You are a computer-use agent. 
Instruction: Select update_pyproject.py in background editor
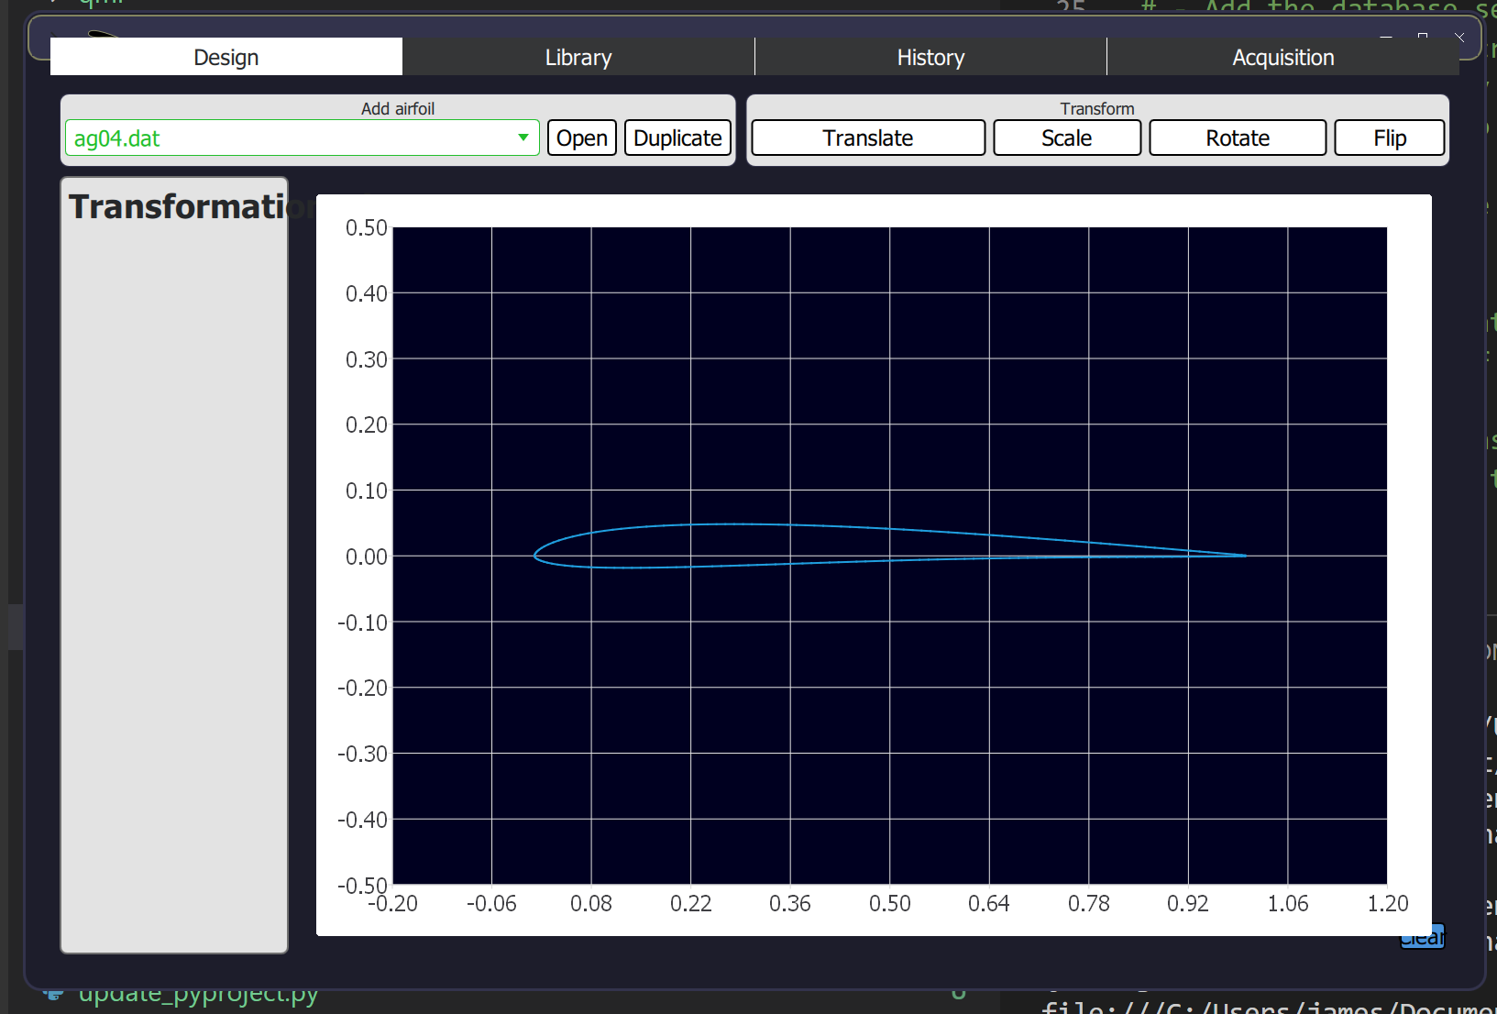(198, 996)
